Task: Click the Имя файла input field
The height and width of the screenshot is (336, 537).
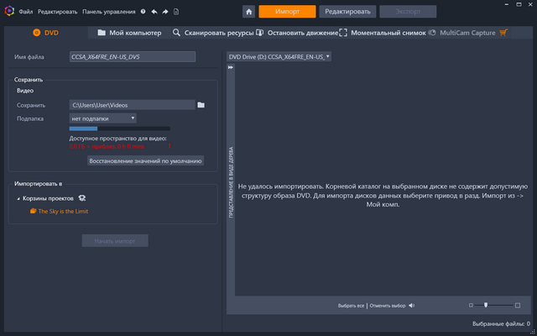Action: [132, 56]
